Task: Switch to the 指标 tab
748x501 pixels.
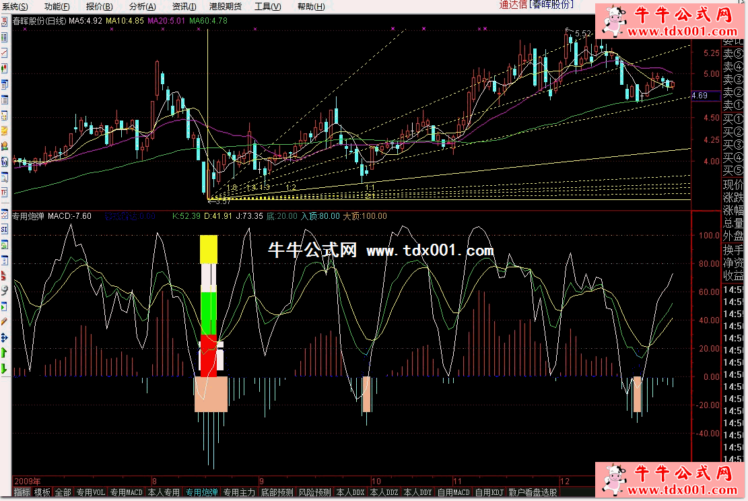Action: (x=22, y=492)
